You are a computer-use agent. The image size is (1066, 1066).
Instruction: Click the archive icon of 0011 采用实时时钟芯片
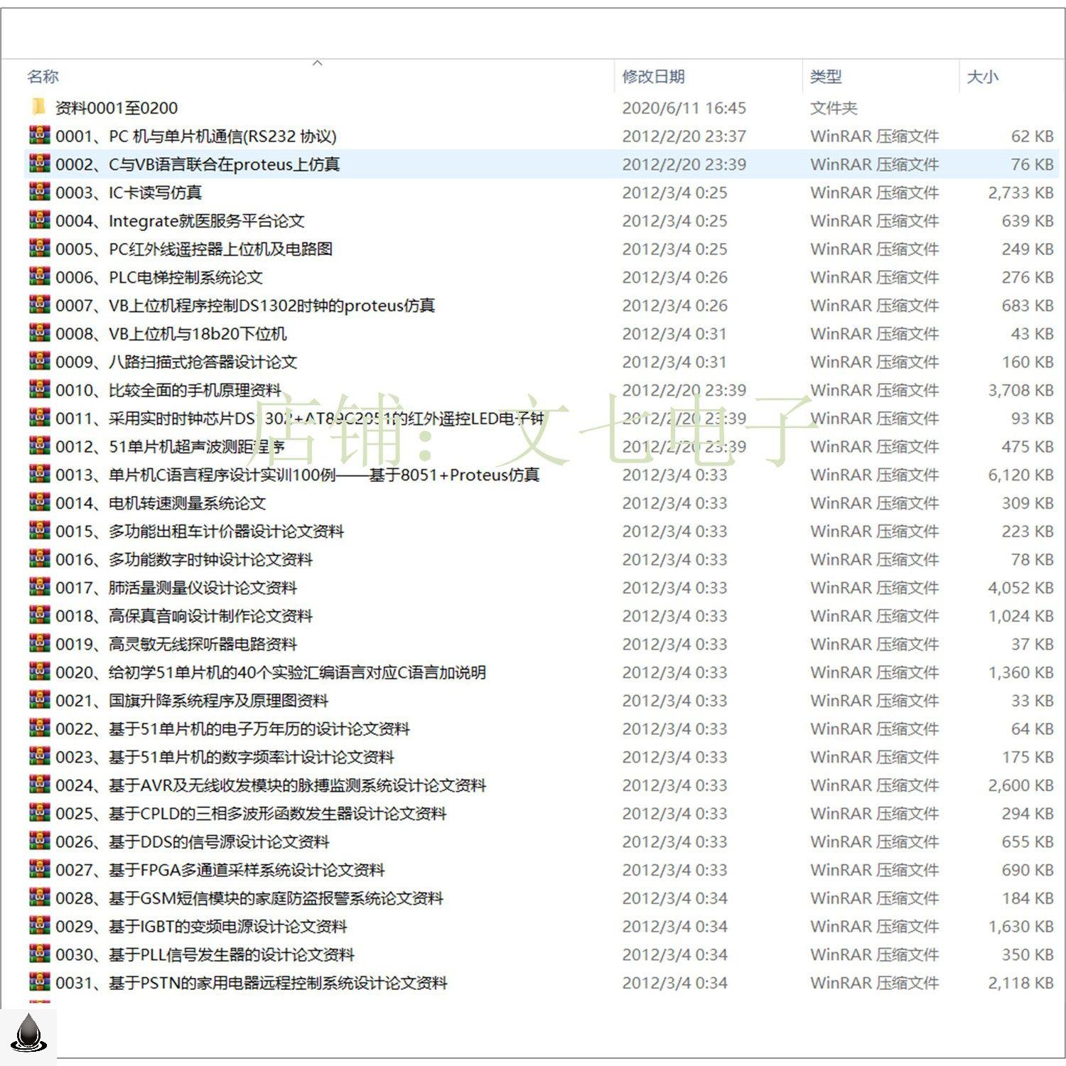click(39, 417)
